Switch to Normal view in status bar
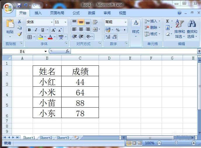Viewport: 201px width, 148px height. click(129, 143)
